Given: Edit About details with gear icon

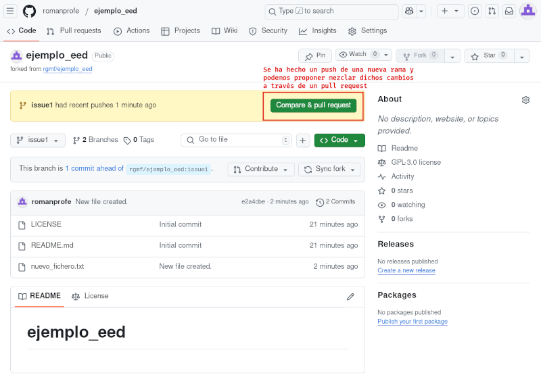Looking at the screenshot, I should [525, 100].
